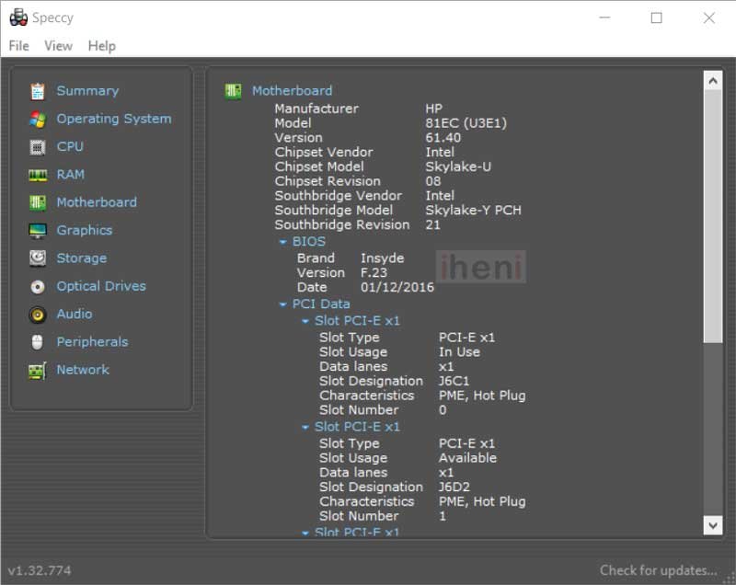The height and width of the screenshot is (585, 736).
Task: Open the Help menu
Action: click(102, 46)
